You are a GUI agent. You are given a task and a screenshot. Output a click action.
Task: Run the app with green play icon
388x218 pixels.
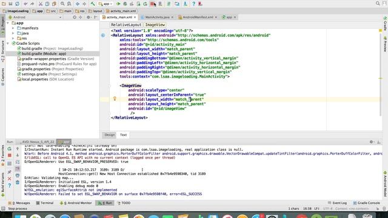(118, 4)
